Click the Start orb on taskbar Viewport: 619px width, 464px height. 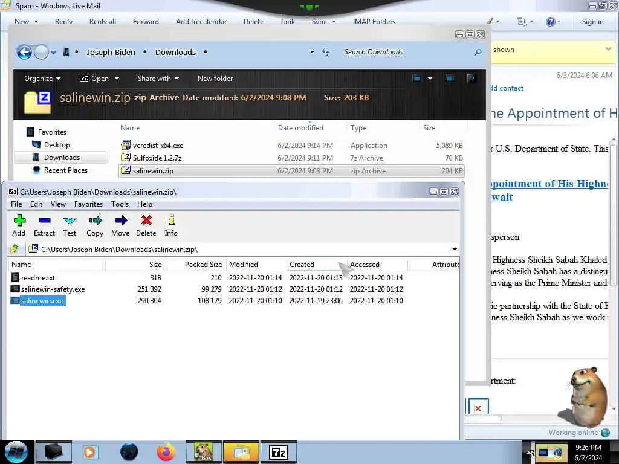coord(16,452)
